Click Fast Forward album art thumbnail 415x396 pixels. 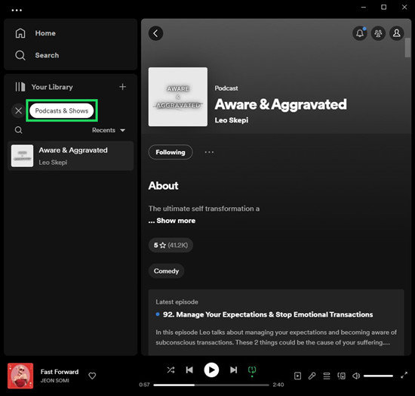click(20, 376)
